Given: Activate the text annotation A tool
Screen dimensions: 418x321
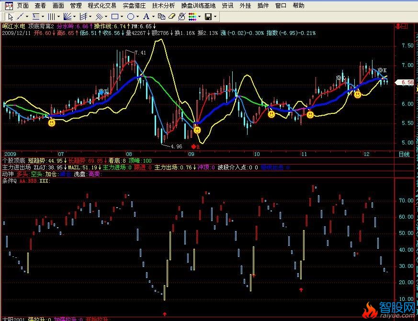Looking at the screenshot, I should coord(146,17).
